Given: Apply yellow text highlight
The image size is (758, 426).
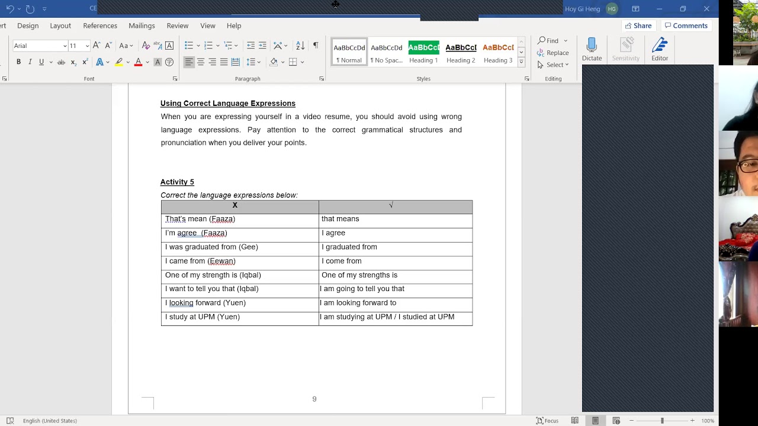Looking at the screenshot, I should [118, 62].
